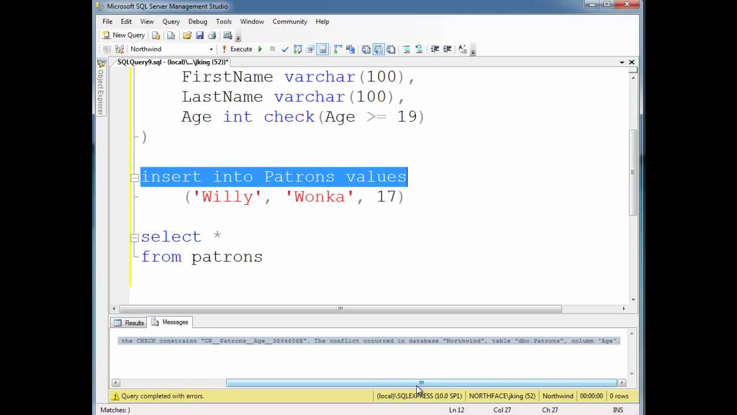Open the Object Explorer side tab
Image resolution: width=737 pixels, height=415 pixels.
click(101, 87)
